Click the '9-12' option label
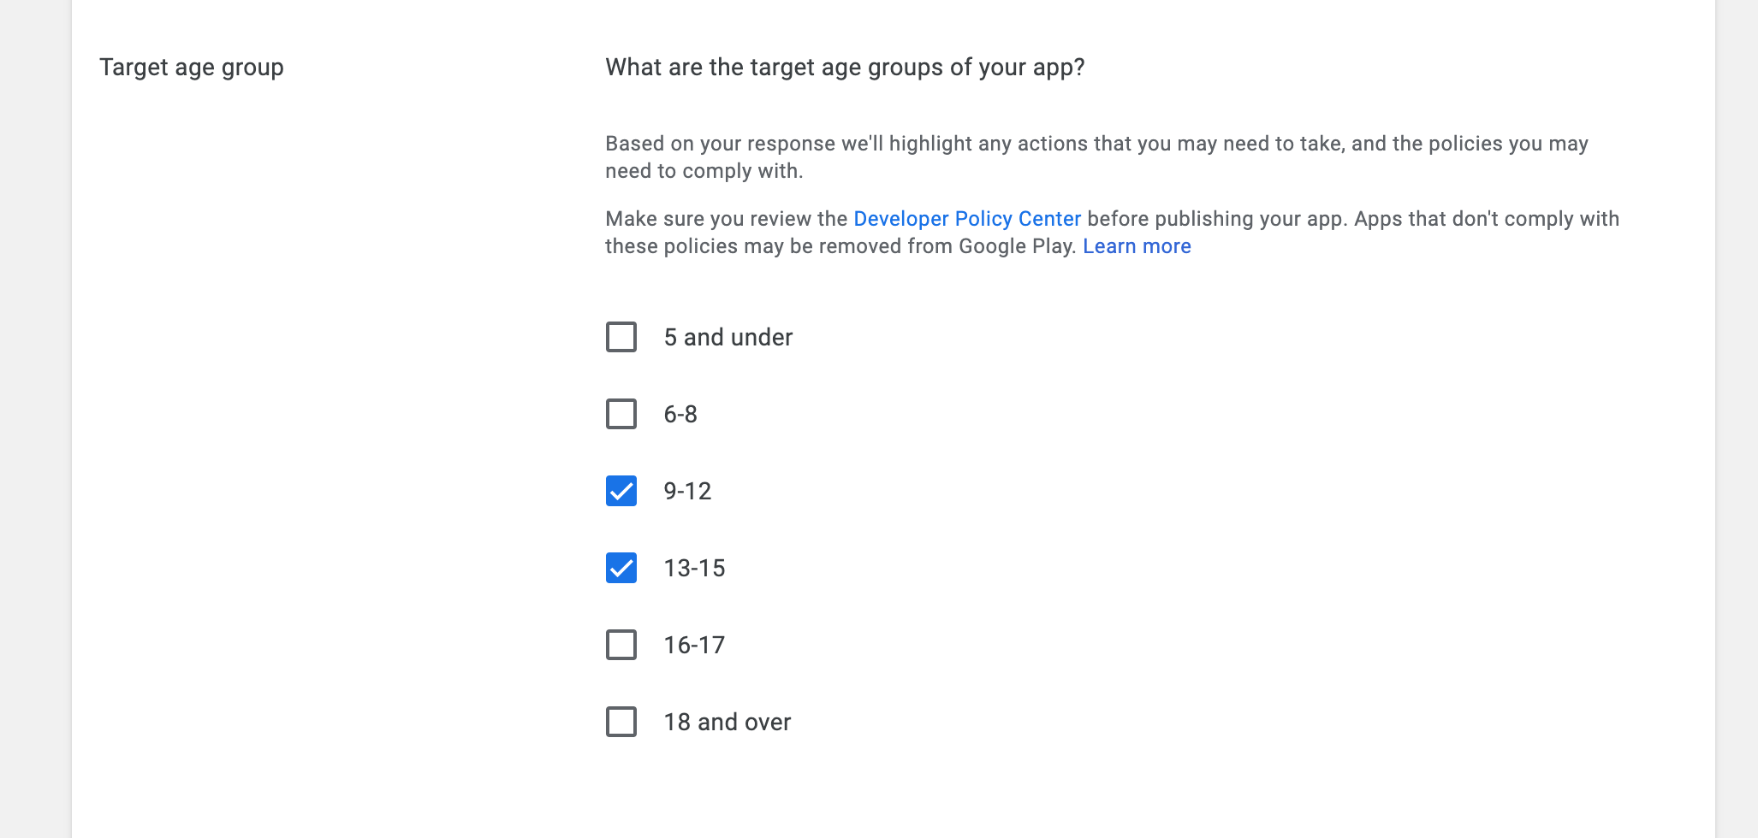The width and height of the screenshot is (1758, 838). click(687, 491)
